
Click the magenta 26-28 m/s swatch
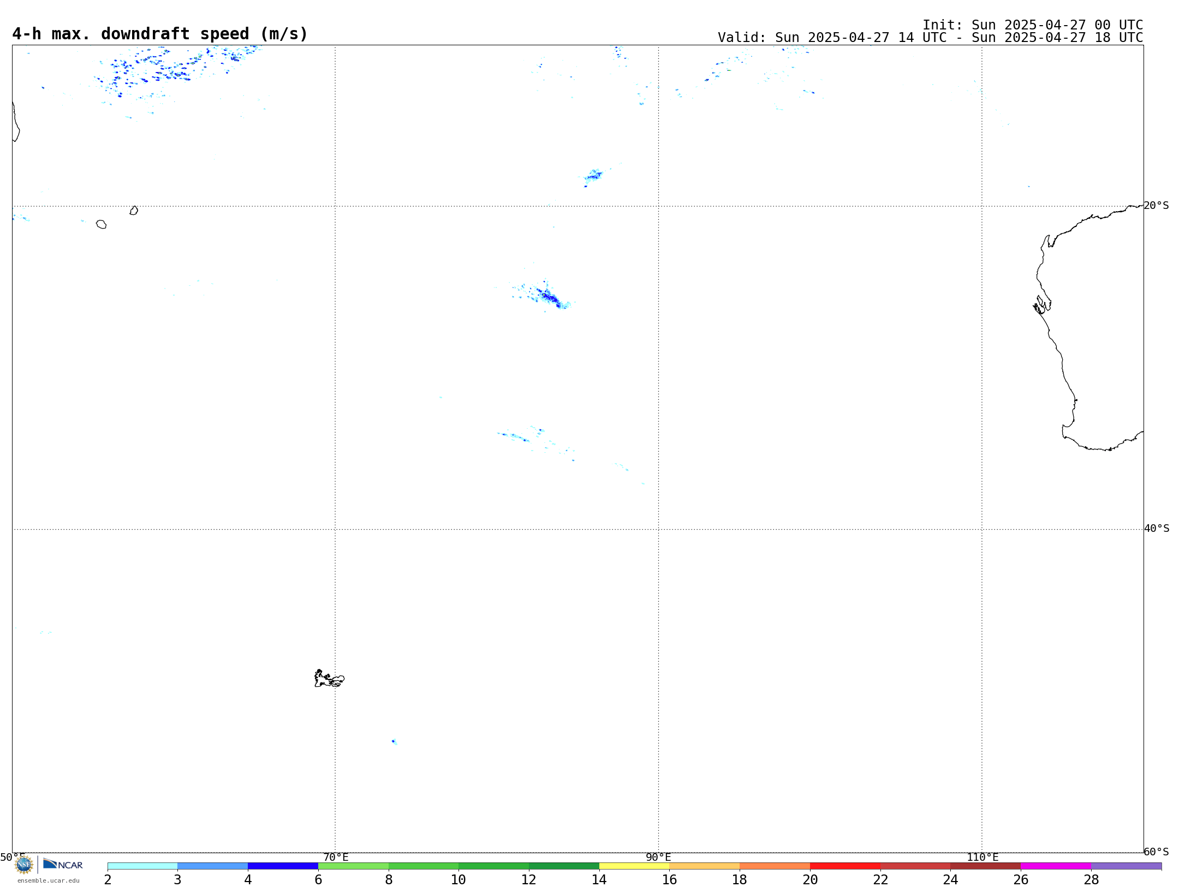coord(1056,866)
